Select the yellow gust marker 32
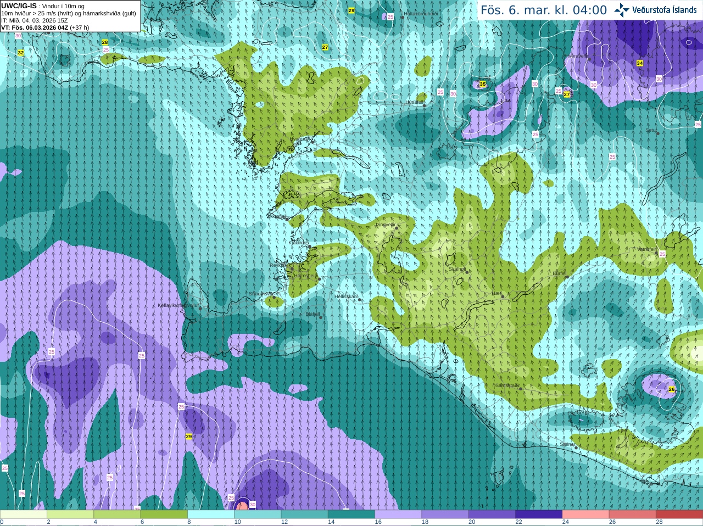 click(21, 53)
